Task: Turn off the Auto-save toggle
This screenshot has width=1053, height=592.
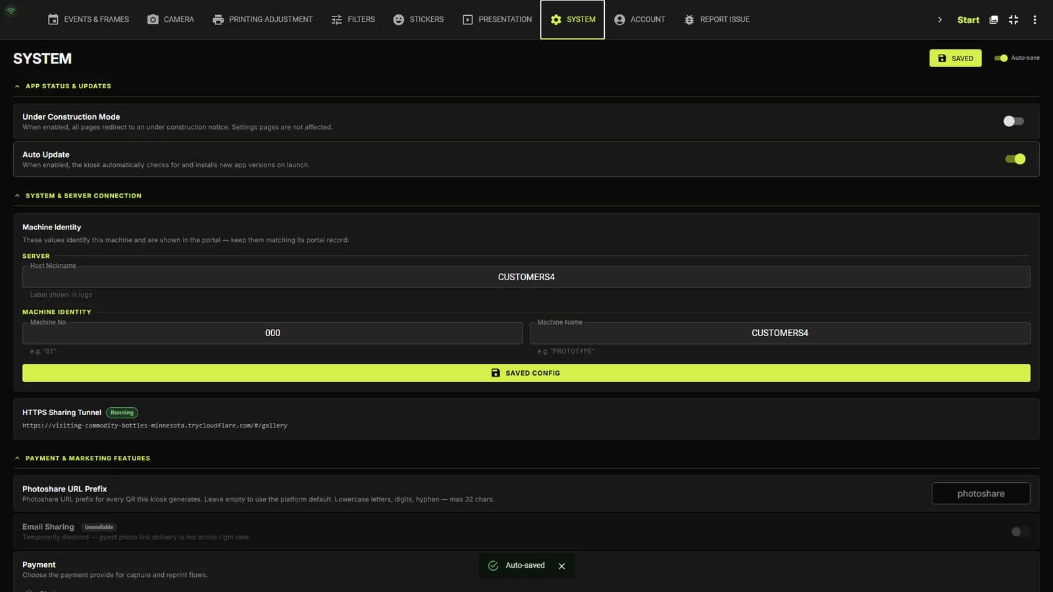Action: pyautogui.click(x=1001, y=58)
